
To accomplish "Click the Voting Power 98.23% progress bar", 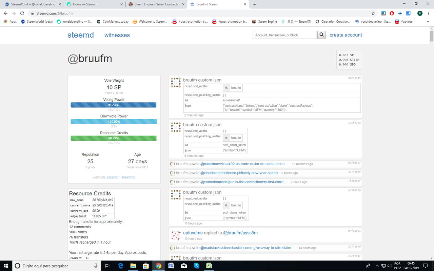I will click(x=114, y=105).
